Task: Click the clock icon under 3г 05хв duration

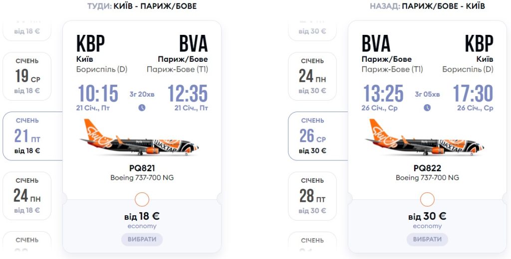Action: pyautogui.click(x=427, y=108)
